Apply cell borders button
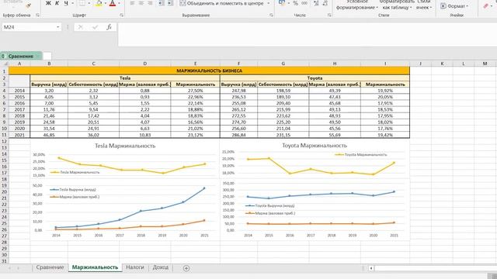Viewport: 497px width, 279px height. click(x=82, y=3)
